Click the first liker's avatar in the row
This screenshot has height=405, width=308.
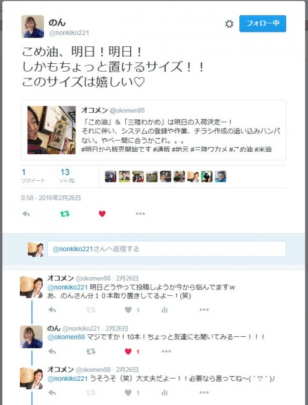[110, 177]
